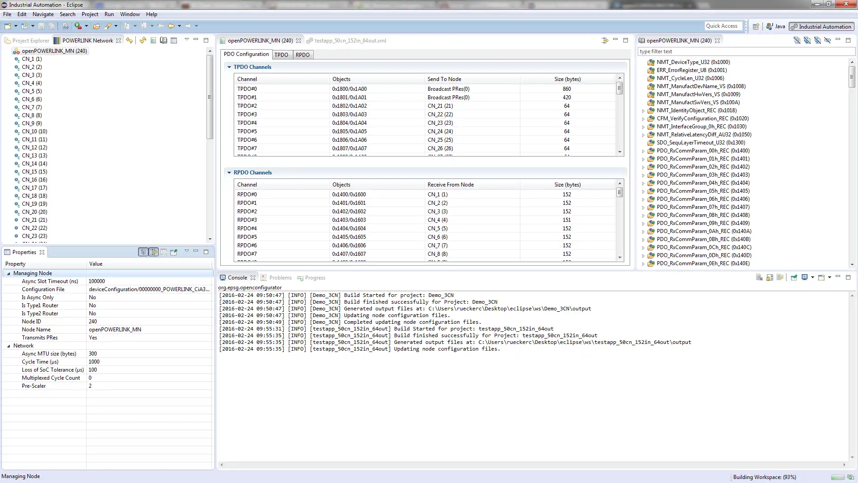This screenshot has height=483, width=858.
Task: Click Quick Access search bar
Action: (722, 26)
